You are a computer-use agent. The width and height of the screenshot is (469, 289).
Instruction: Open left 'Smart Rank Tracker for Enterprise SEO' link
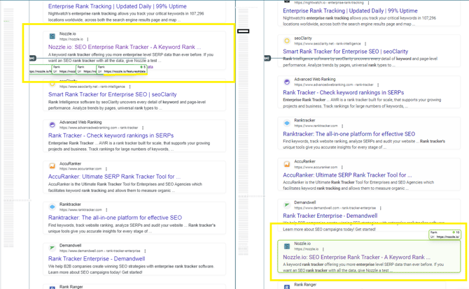113,94
